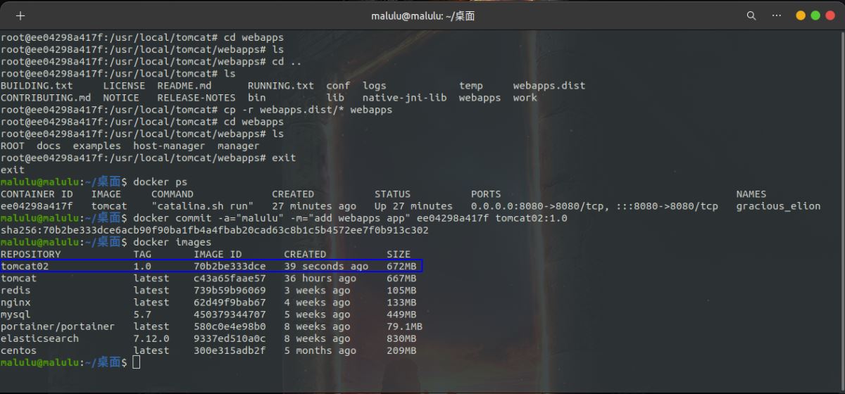Click the redis repository row name
The height and width of the screenshot is (394, 845).
(15, 290)
